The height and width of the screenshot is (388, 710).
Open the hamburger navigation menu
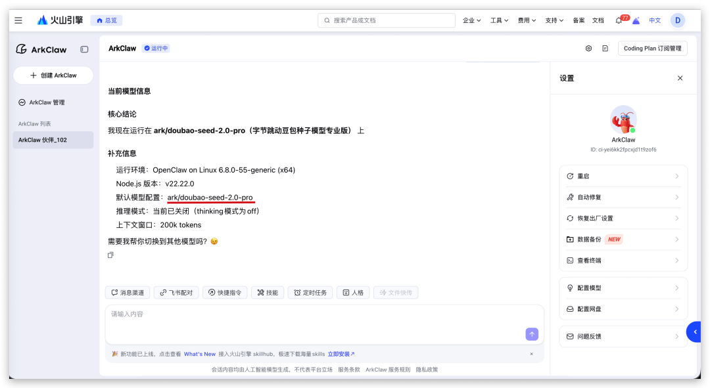(18, 20)
